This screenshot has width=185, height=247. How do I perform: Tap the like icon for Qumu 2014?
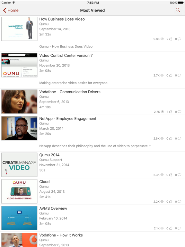click(171, 175)
